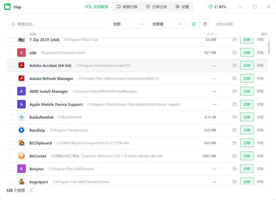The height and width of the screenshot is (200, 276).
Task: Open the BaiduNetdisk install folder
Action: click(235, 117)
